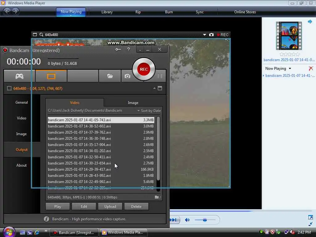The image size is (316, 237).
Task: Open Burn tab in Windows Media Player
Action: coord(169,12)
